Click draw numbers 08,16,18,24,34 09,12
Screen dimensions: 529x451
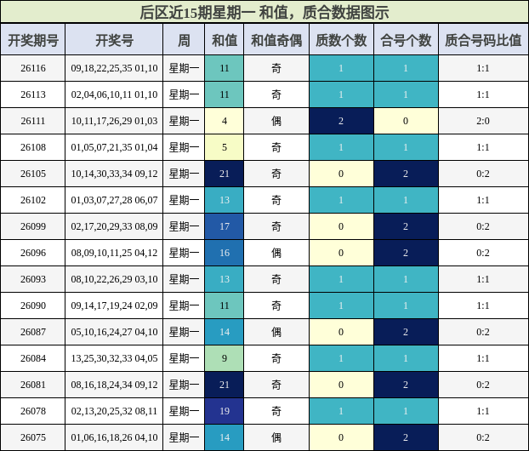(x=114, y=385)
